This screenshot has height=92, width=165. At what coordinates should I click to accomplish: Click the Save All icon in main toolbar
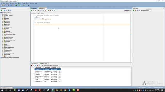[x=8, y=5]
